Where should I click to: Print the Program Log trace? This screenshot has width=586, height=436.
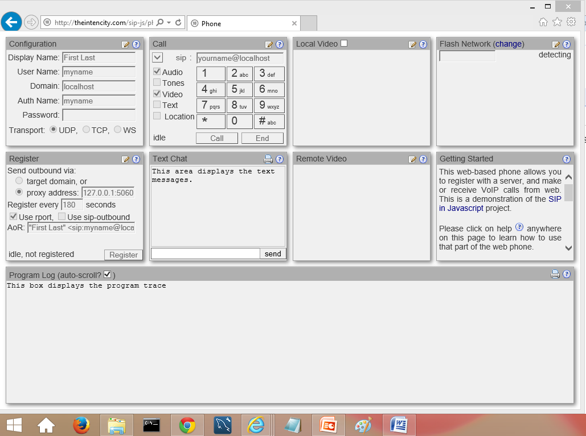(x=555, y=274)
